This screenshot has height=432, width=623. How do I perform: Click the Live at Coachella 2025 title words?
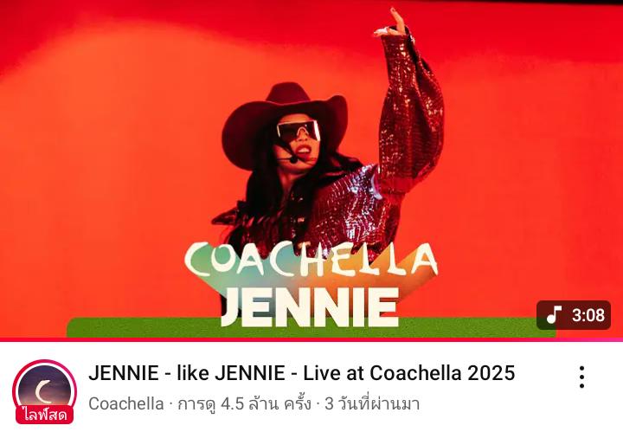[408, 373]
